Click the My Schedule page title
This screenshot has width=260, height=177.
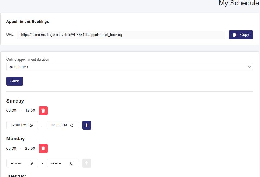coord(239,3)
